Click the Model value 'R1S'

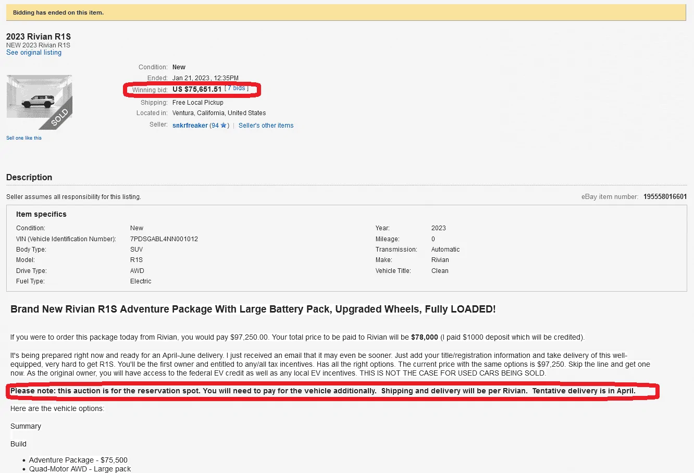click(x=137, y=260)
